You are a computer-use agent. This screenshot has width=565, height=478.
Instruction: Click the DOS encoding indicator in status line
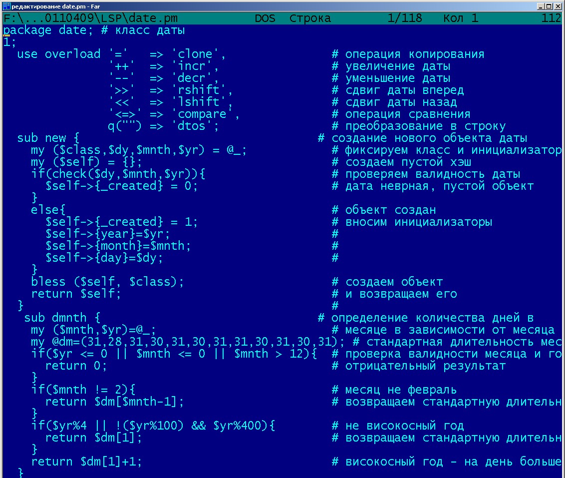coord(265,18)
